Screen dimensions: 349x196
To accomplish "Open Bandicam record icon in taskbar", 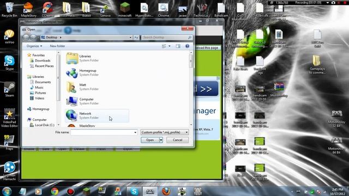I will (x=70, y=191).
